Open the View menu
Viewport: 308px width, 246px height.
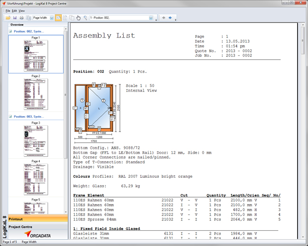[x=22, y=11]
